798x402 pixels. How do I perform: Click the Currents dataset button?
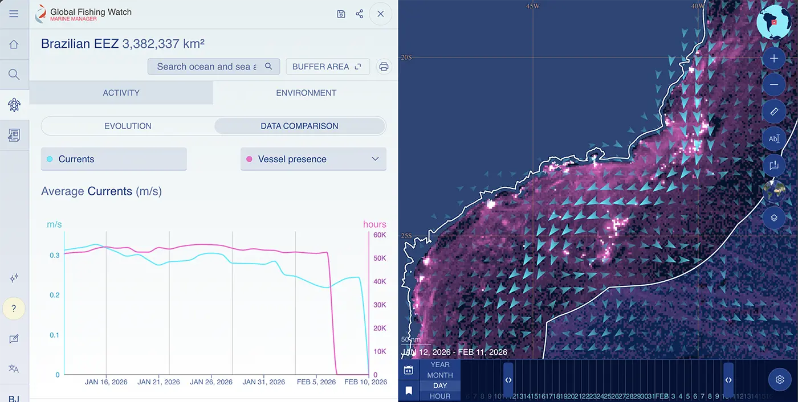(x=113, y=159)
